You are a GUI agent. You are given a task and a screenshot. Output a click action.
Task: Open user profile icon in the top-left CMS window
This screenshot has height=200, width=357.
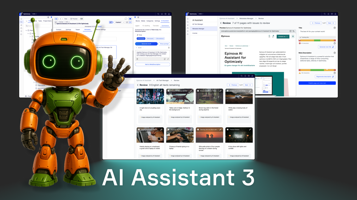169,14
